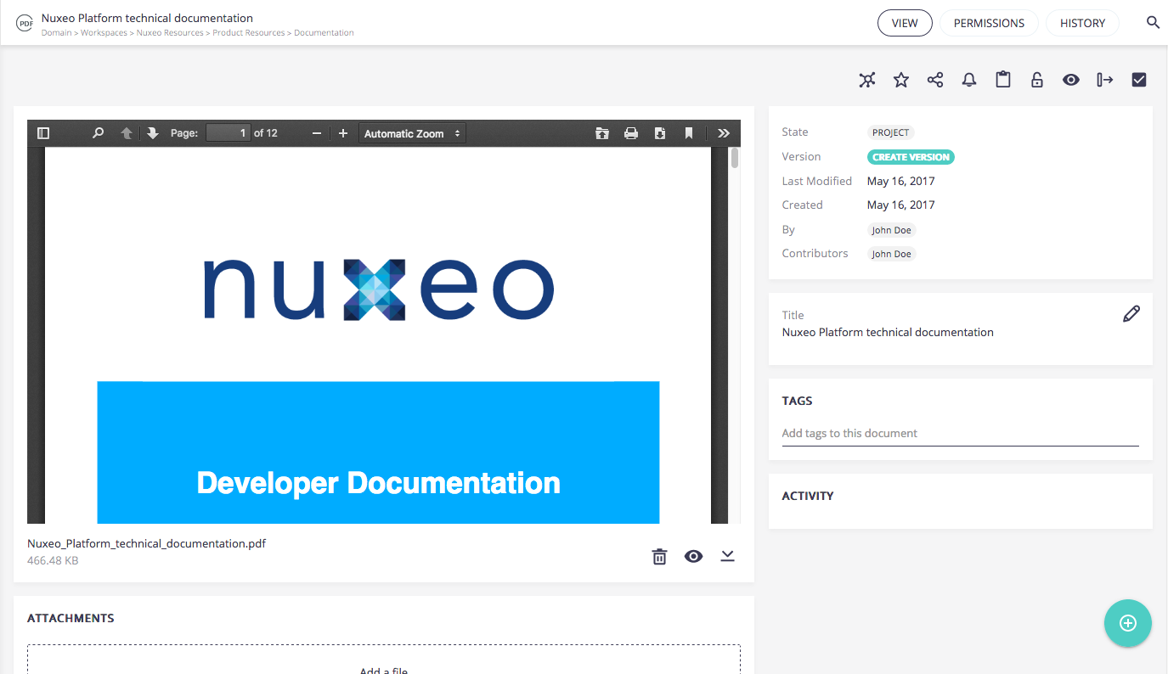This screenshot has height=674, width=1168.
Task: Open a file in the PDF viewer
Action: pyautogui.click(x=602, y=133)
